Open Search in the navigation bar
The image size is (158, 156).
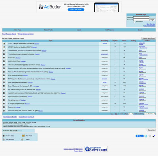click(140, 30)
